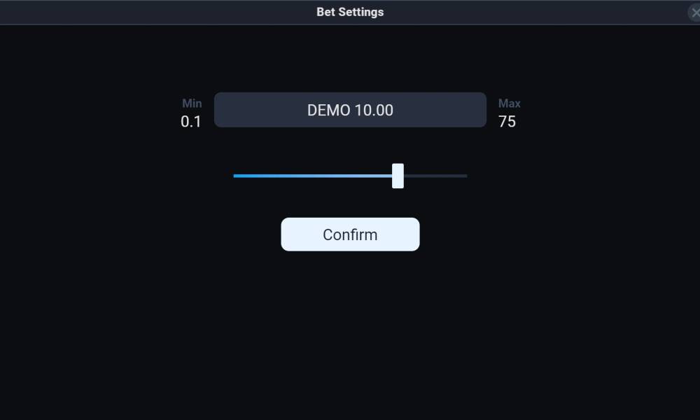This screenshot has height=420, width=700.
Task: Click the Max label
Action: 510,104
